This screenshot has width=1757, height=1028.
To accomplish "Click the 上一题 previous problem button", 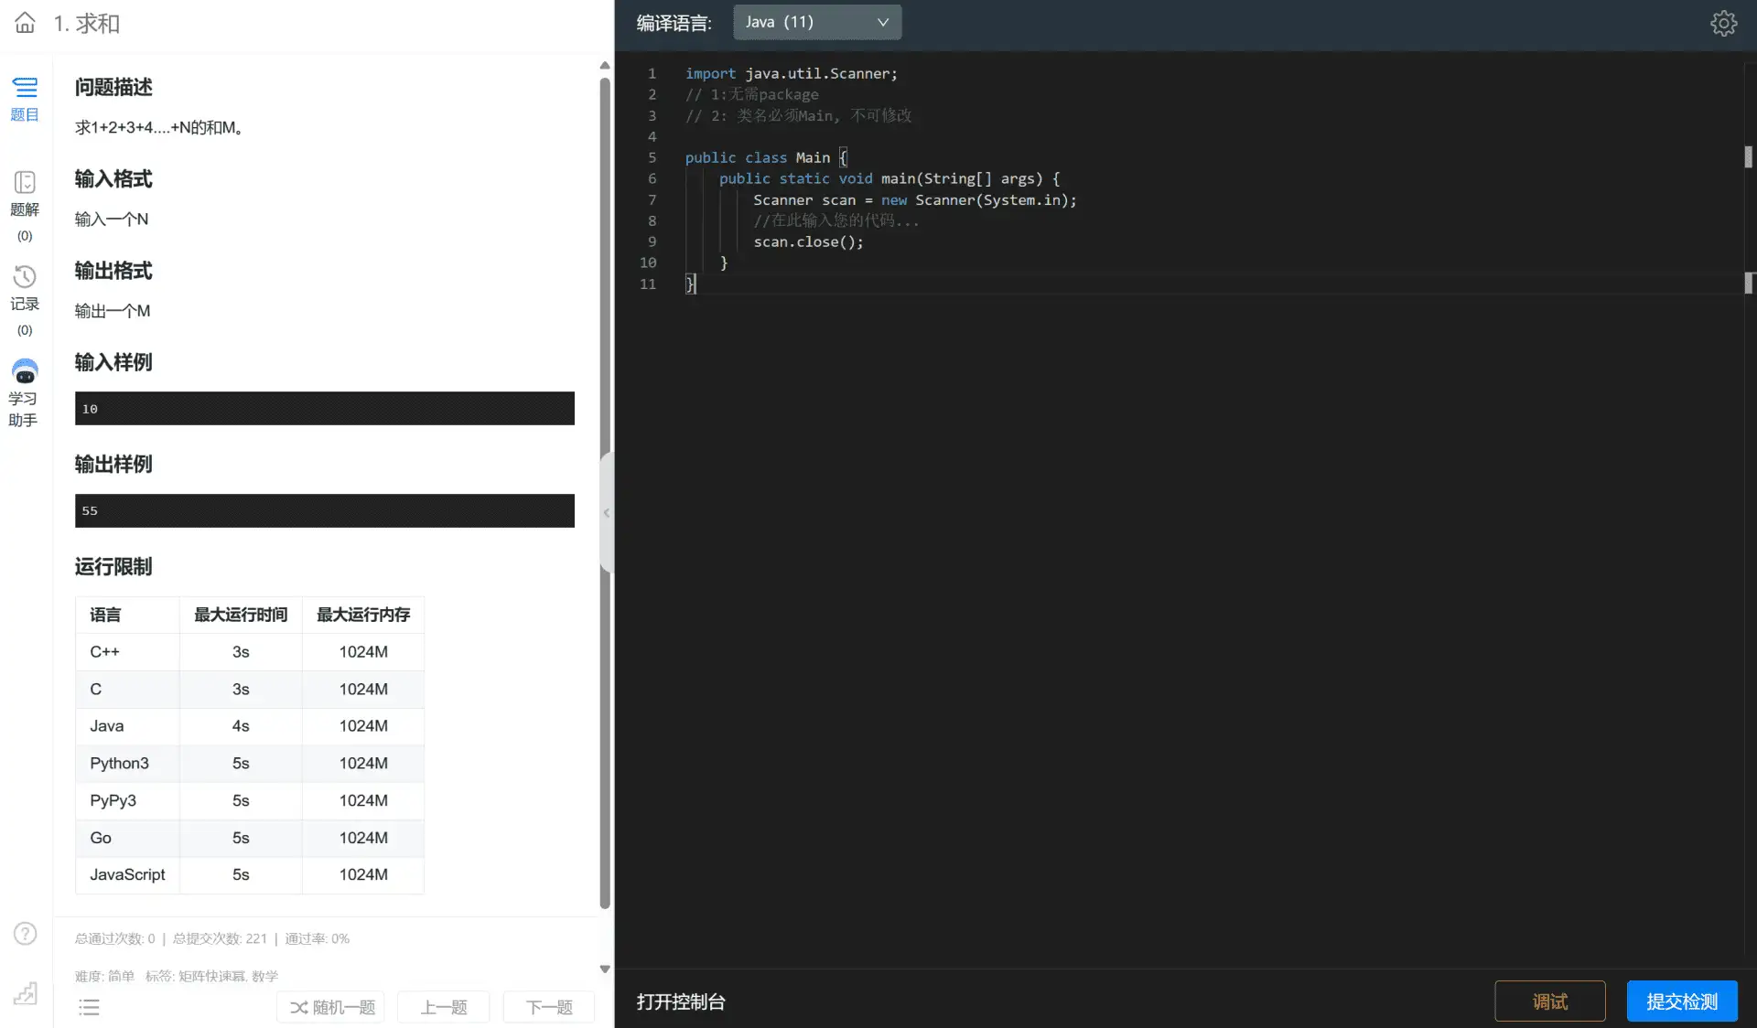I will tap(444, 1007).
